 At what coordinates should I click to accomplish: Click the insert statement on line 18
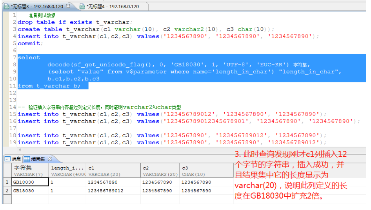[172, 136]
